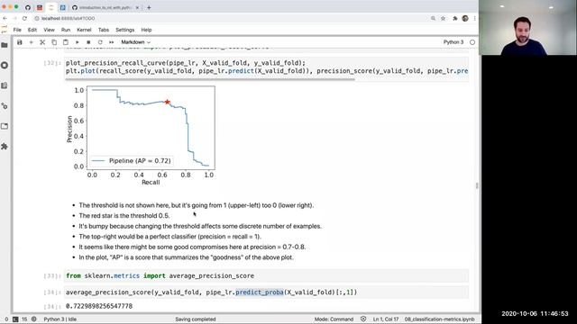Reload the page with browser refresh icon
The height and width of the screenshot is (324, 577).
tap(24, 18)
